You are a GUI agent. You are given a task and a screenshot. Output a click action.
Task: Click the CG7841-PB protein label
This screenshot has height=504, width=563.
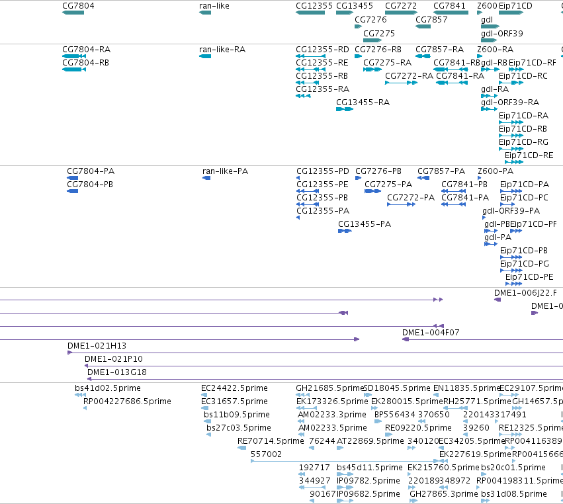point(464,185)
